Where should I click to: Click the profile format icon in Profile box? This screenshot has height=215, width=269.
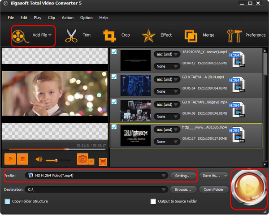pos(30,176)
